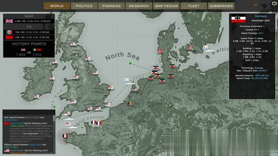The height and width of the screenshot is (156, 278).
Task: Click the enemy victory points value 7,511
Action: 37,55
